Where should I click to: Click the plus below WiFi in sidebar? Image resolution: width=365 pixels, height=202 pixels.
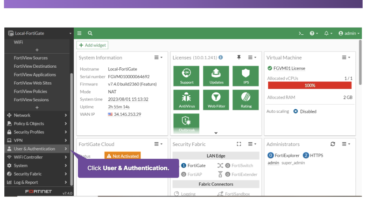[x=37, y=50]
